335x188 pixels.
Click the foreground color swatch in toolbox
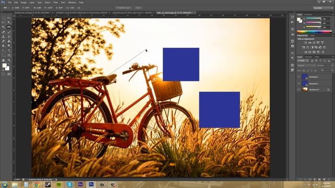coord(4,66)
